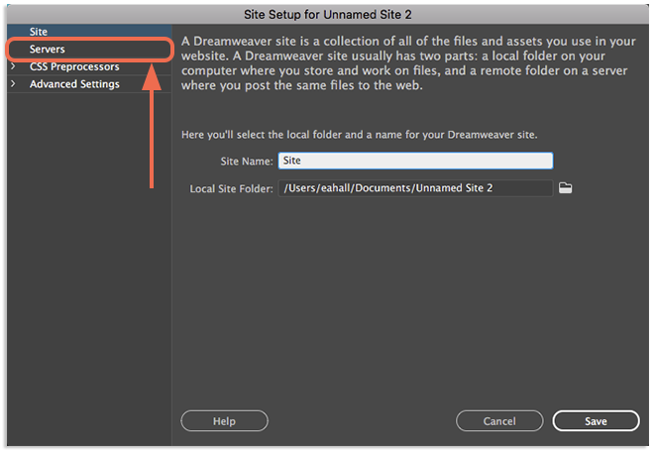Open Help for site setup

click(x=224, y=420)
